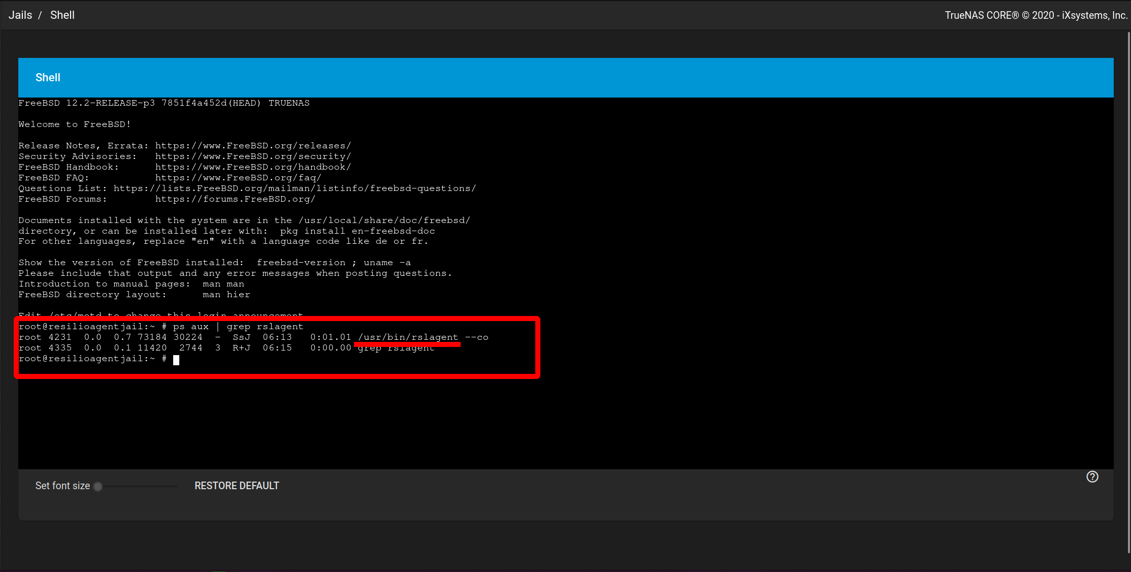Click the Shell breadcrumb item
The image size is (1131, 572).
62,15
